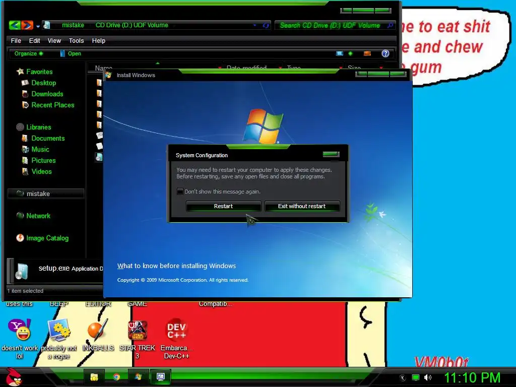Screen dimensions: 516x387
Task: Click the Size column header dropdown arrow
Action: pyautogui.click(x=381, y=68)
